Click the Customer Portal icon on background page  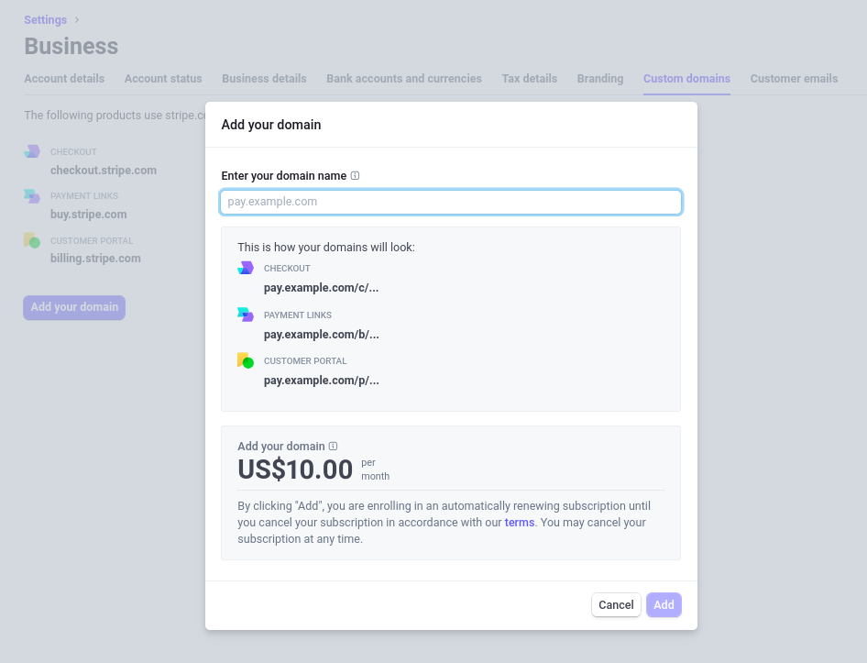32,240
